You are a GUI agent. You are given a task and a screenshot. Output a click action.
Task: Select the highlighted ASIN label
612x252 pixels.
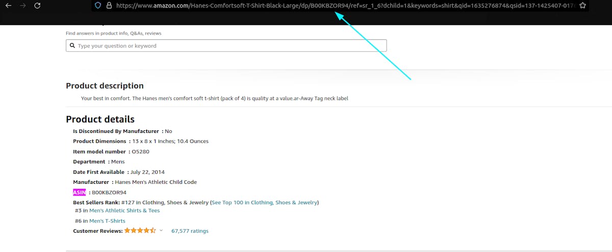[80, 192]
